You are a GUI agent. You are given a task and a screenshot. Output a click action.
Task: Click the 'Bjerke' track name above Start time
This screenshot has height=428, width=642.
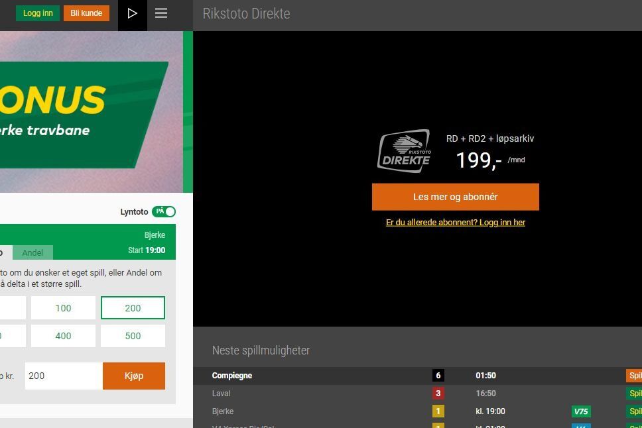155,235
